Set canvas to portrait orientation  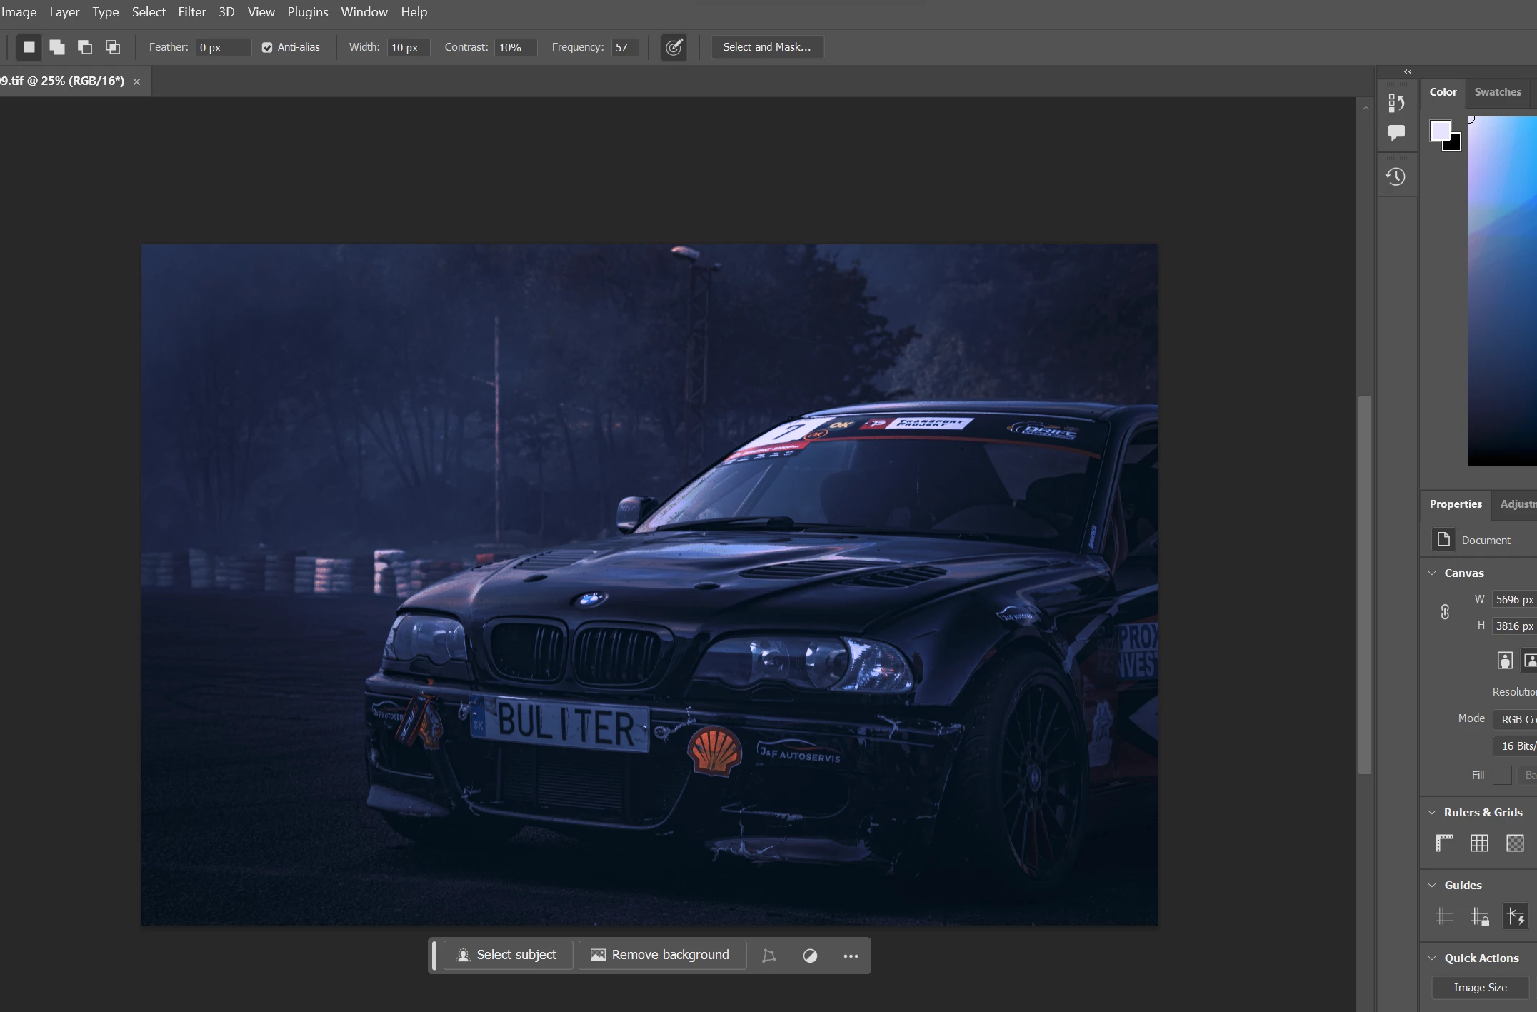(1505, 661)
